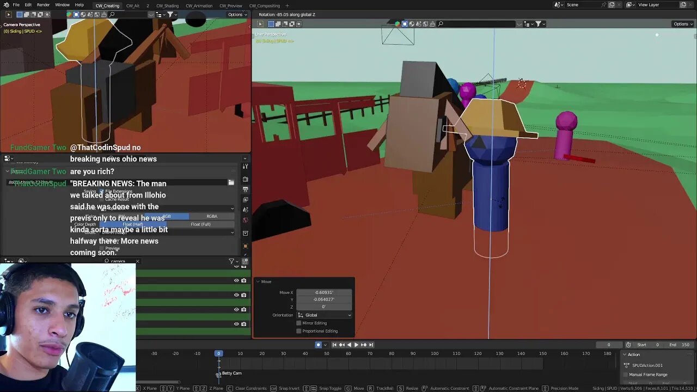Image resolution: width=697 pixels, height=392 pixels.
Task: Jump to the timeline start frame
Action: 334,345
